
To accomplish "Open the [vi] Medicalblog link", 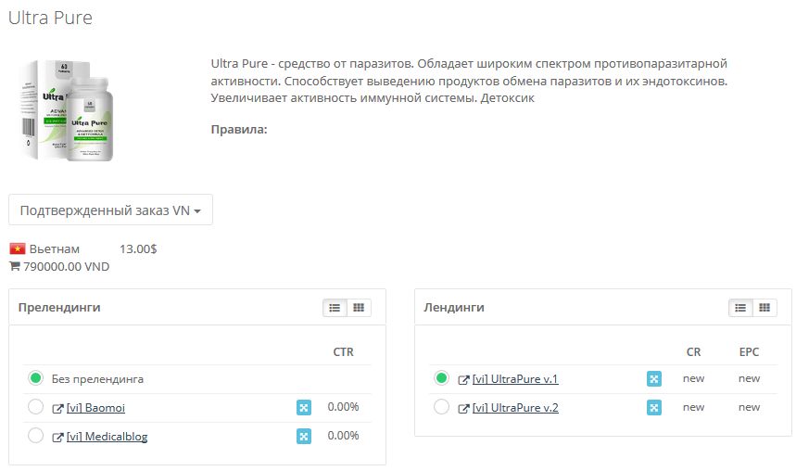I will (107, 437).
